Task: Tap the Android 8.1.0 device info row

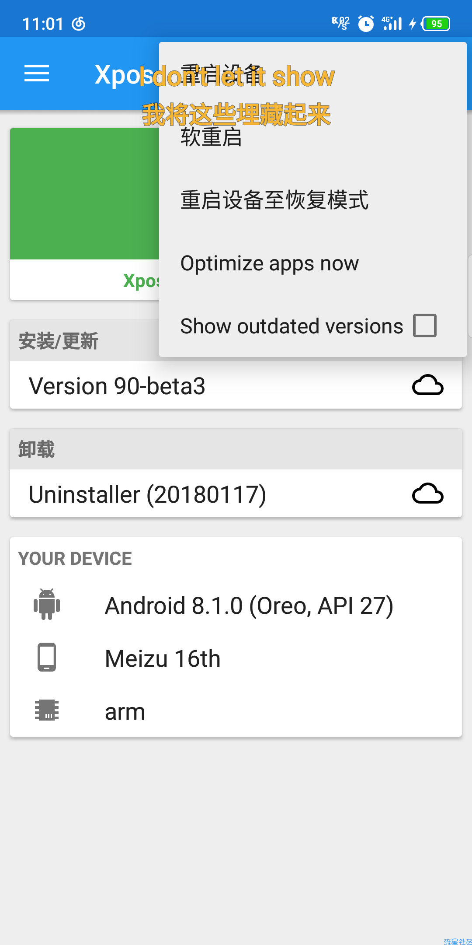Action: (236, 605)
